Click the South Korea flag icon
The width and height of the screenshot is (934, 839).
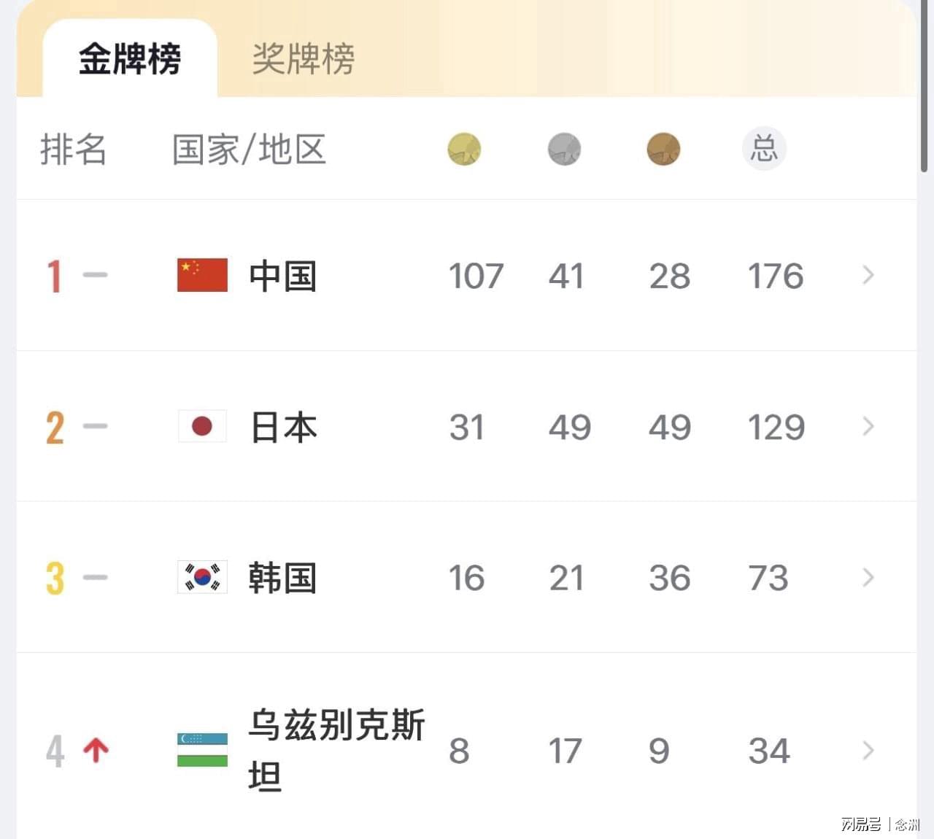coord(202,577)
